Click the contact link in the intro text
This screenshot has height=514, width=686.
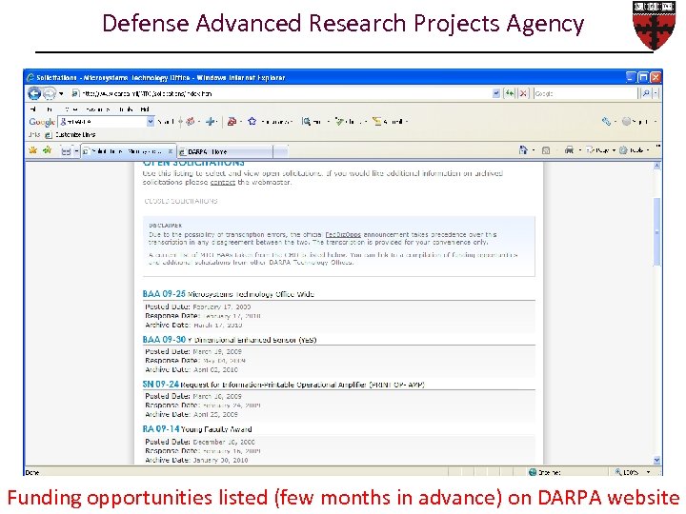(223, 182)
